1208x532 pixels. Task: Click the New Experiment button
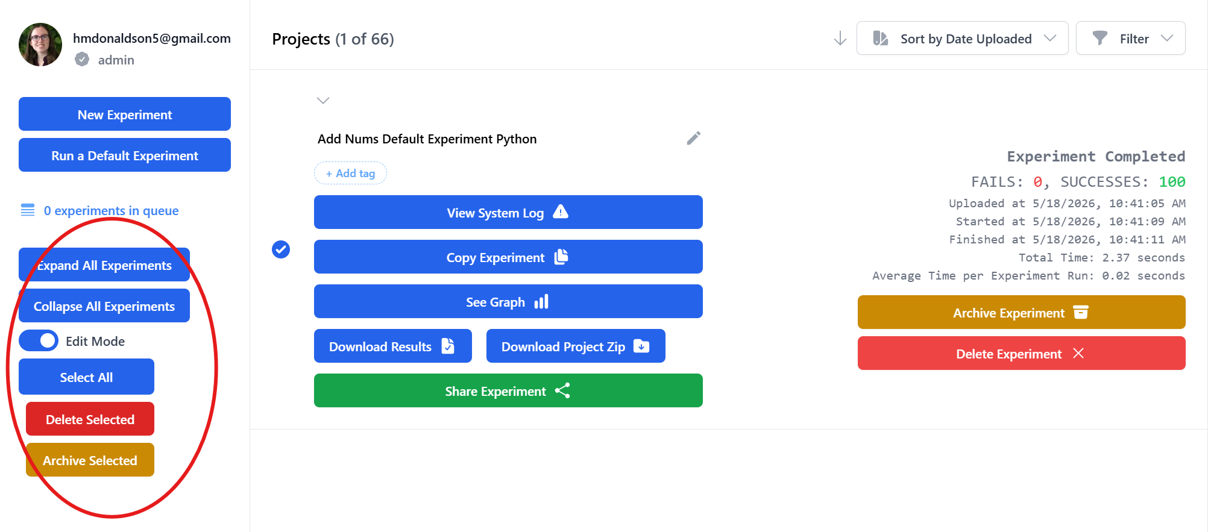(125, 114)
